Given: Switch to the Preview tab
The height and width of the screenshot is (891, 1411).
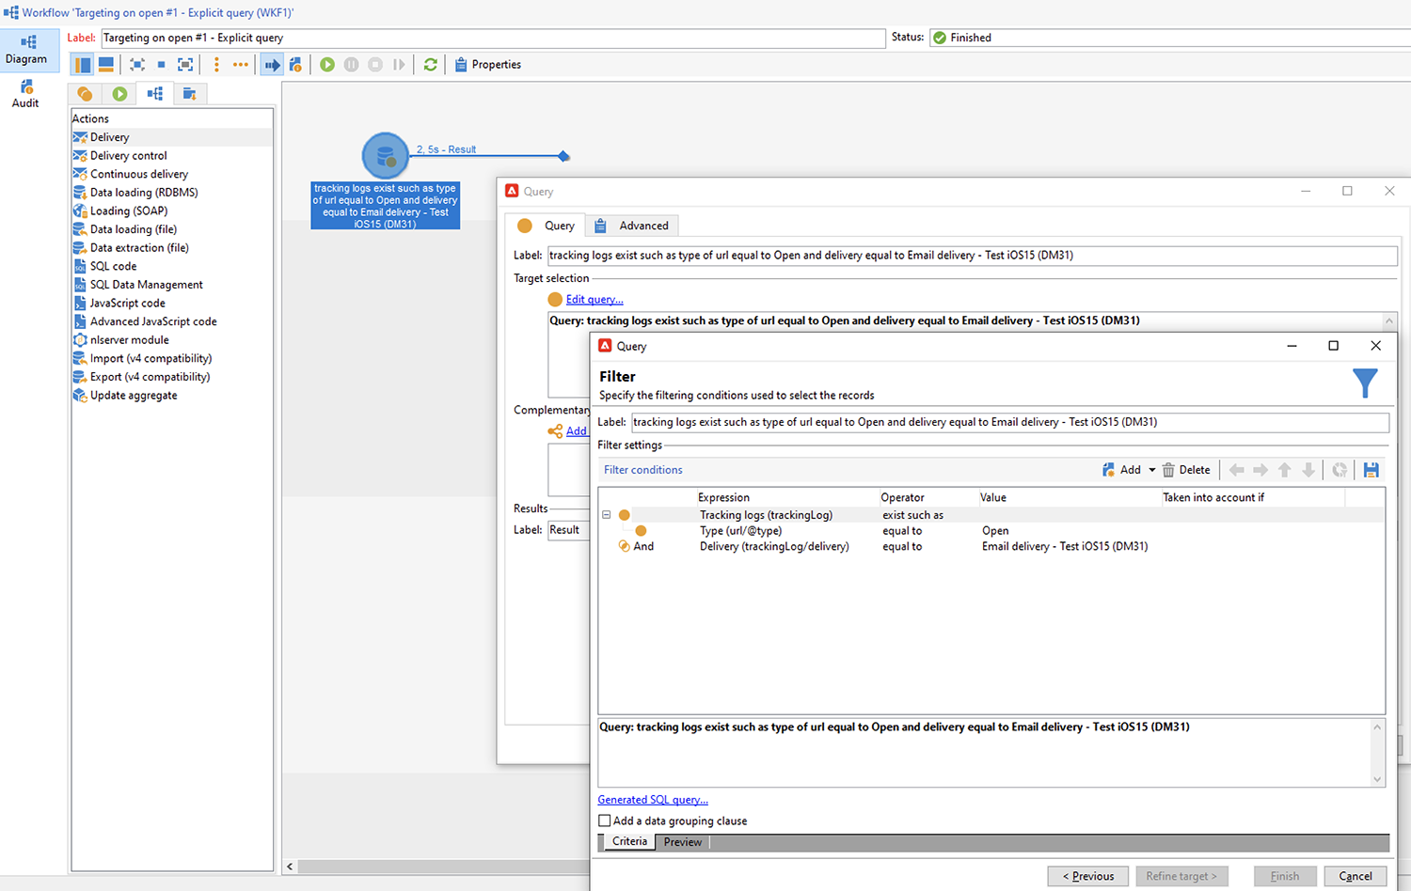Looking at the screenshot, I should pos(682,842).
